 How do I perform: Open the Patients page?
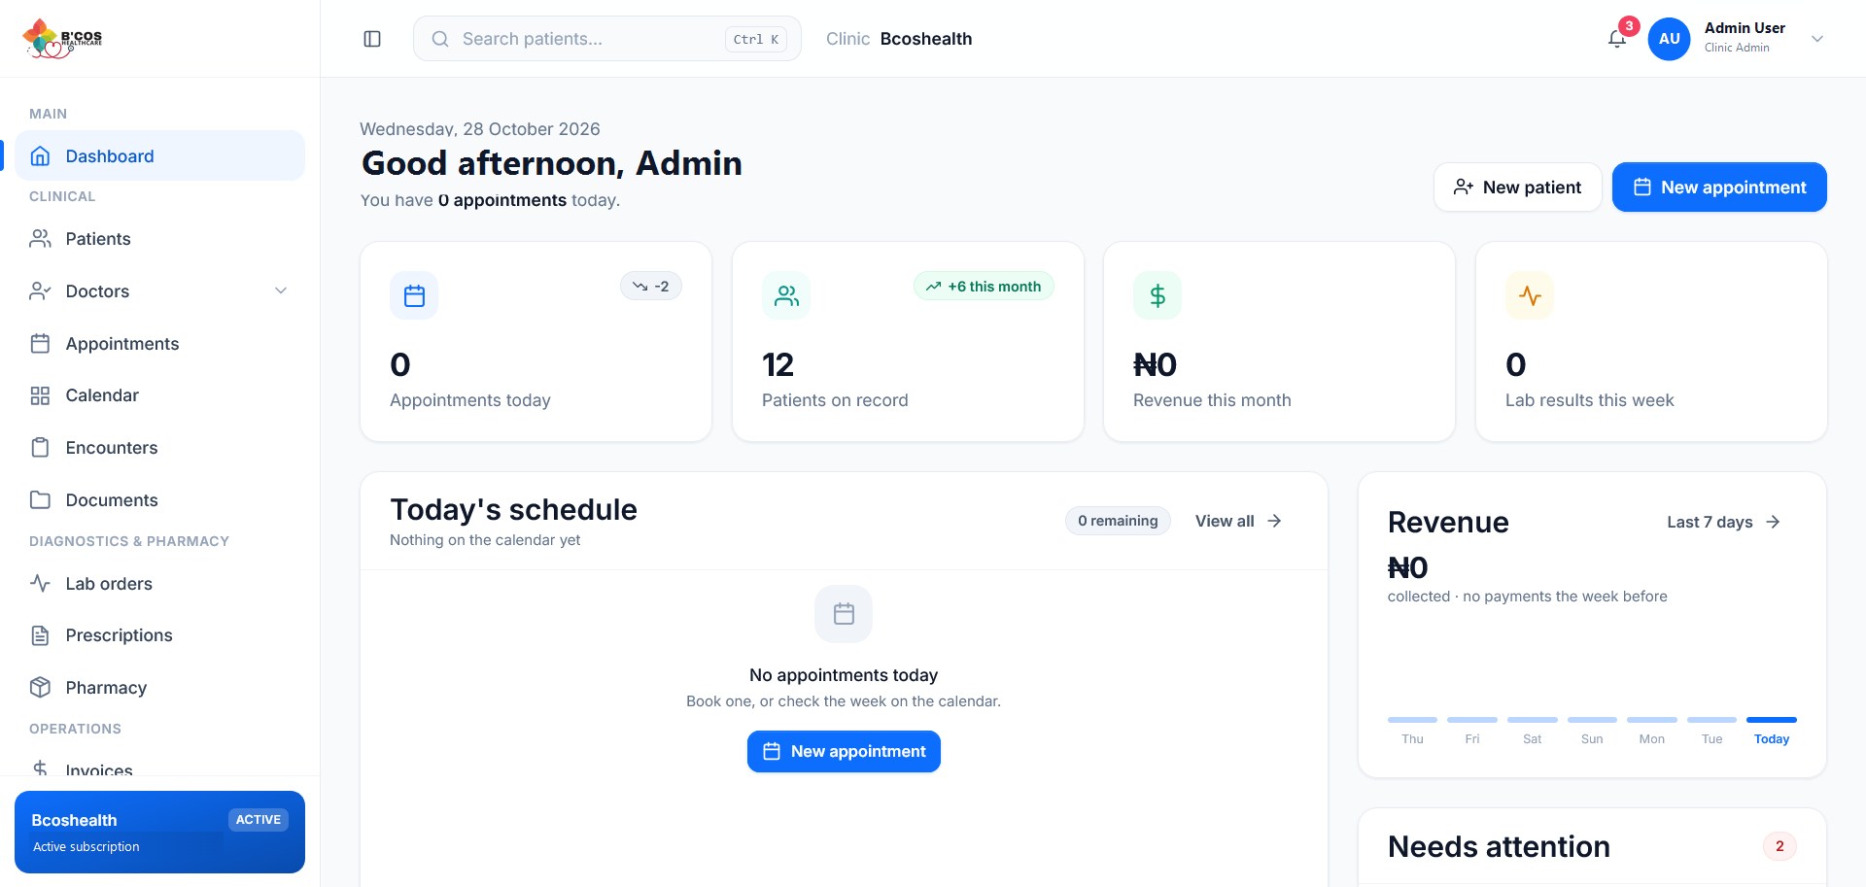click(x=159, y=239)
